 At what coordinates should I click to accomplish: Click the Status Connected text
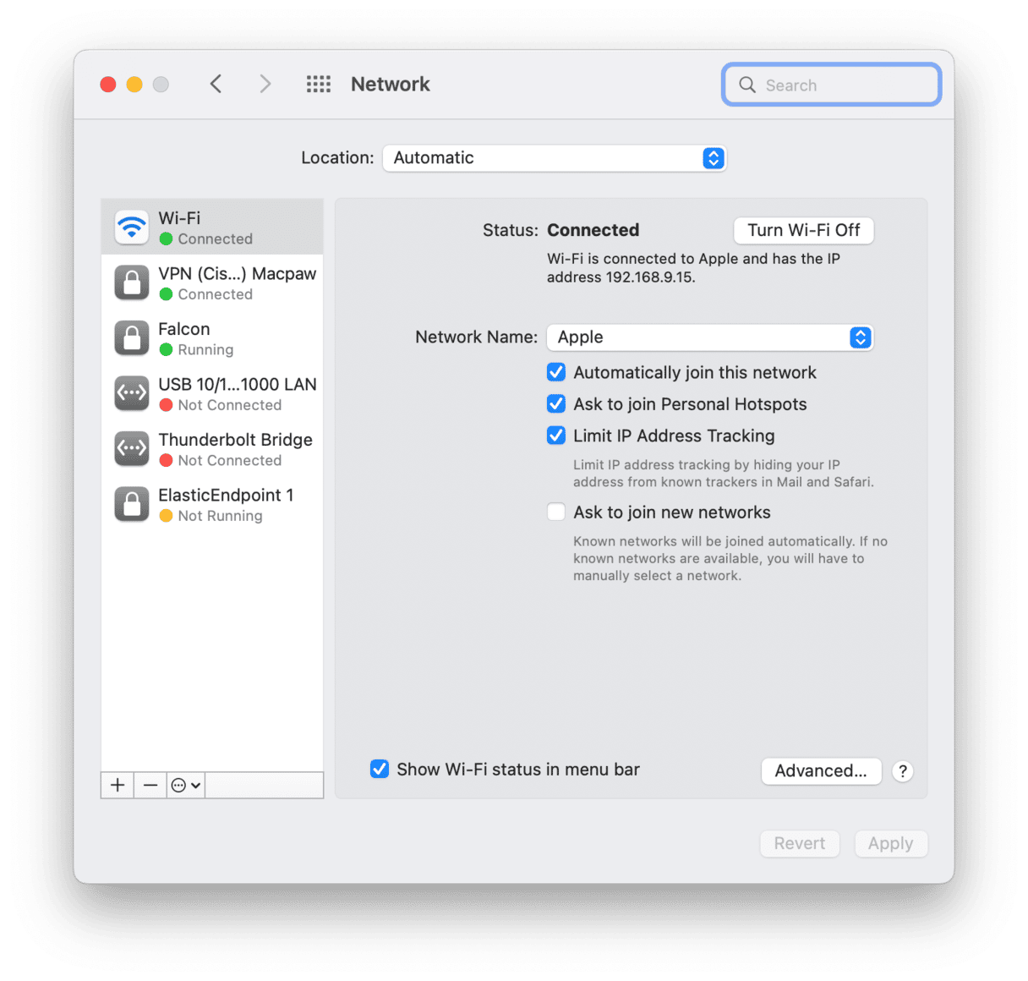pos(593,230)
